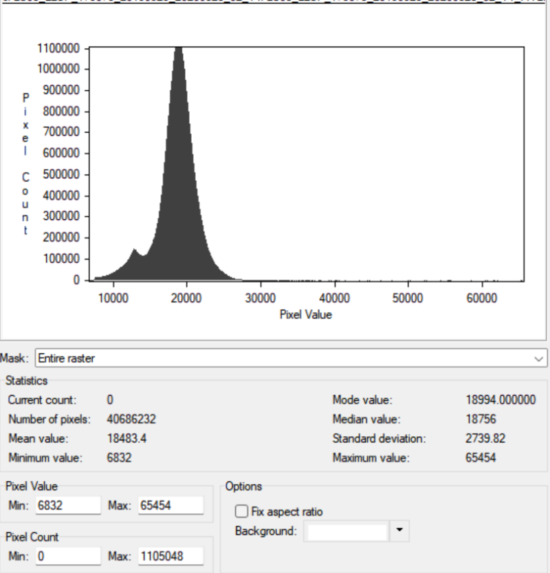Viewport: 550px width, 573px height.
Task: Click the Pixel Value Min field 6832
Action: pos(68,506)
